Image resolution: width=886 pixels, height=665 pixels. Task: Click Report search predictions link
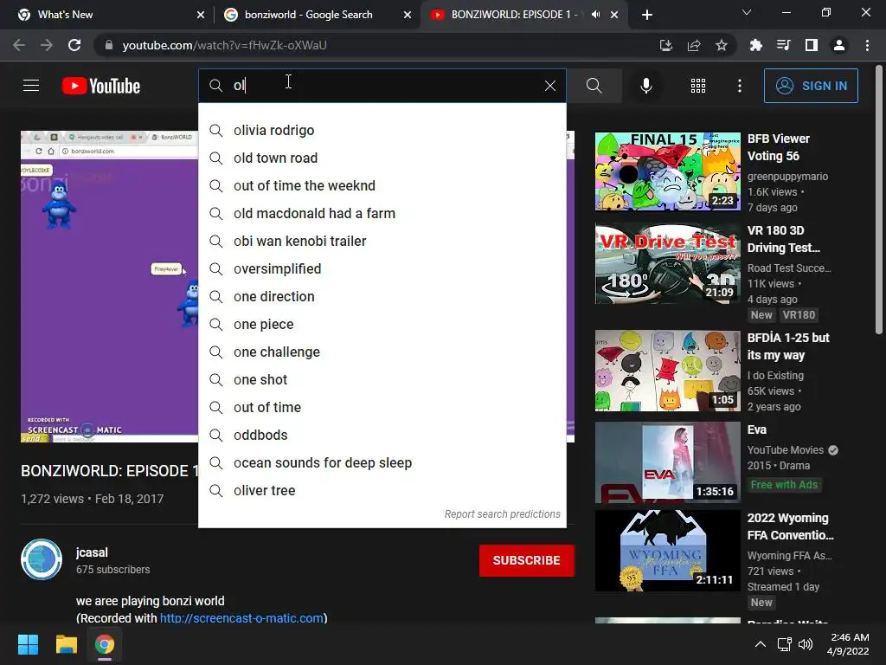pyautogui.click(x=502, y=514)
